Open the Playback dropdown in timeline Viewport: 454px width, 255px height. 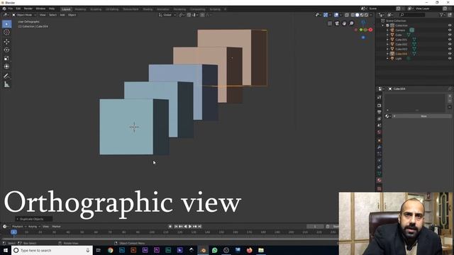[18, 227]
